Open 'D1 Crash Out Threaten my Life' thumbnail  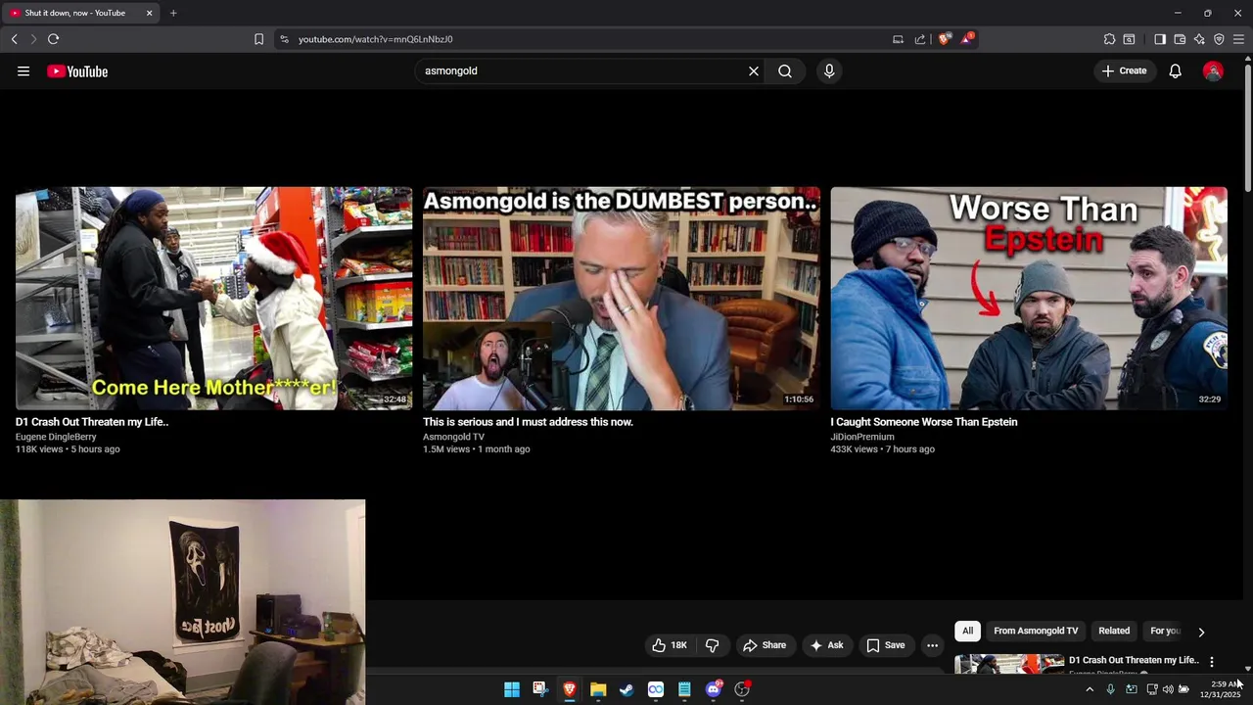tap(213, 299)
